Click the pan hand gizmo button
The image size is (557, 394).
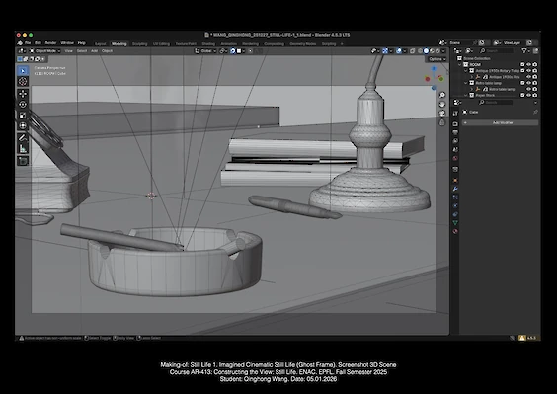pos(441,104)
